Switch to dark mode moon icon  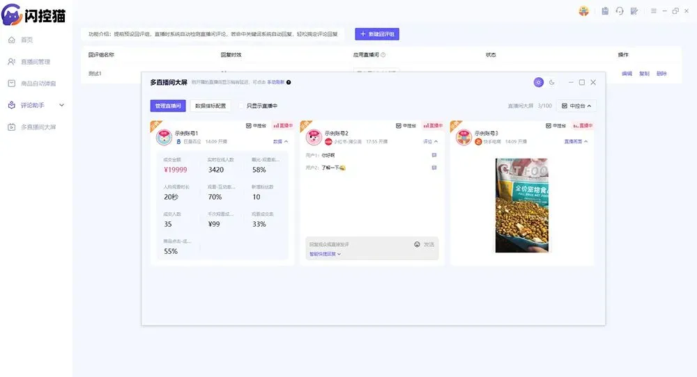(x=551, y=82)
